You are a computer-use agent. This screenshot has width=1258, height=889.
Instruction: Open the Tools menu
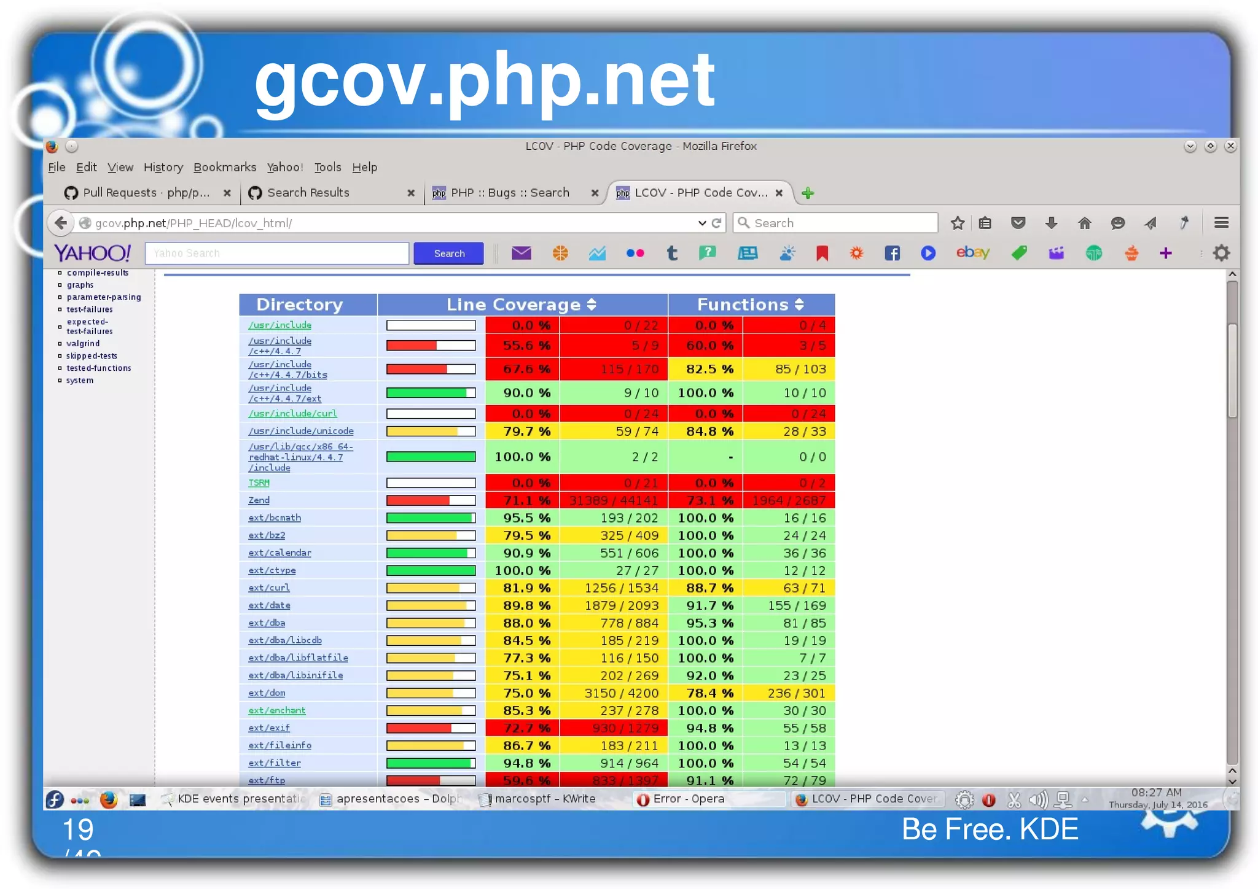click(x=327, y=167)
